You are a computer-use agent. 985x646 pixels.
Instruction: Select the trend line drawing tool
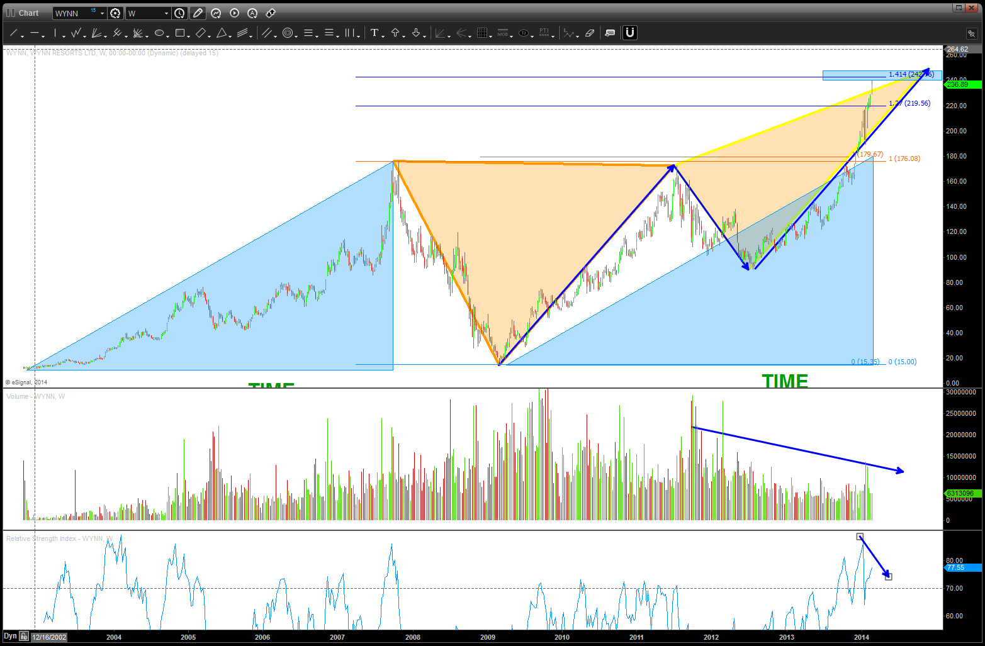point(13,33)
